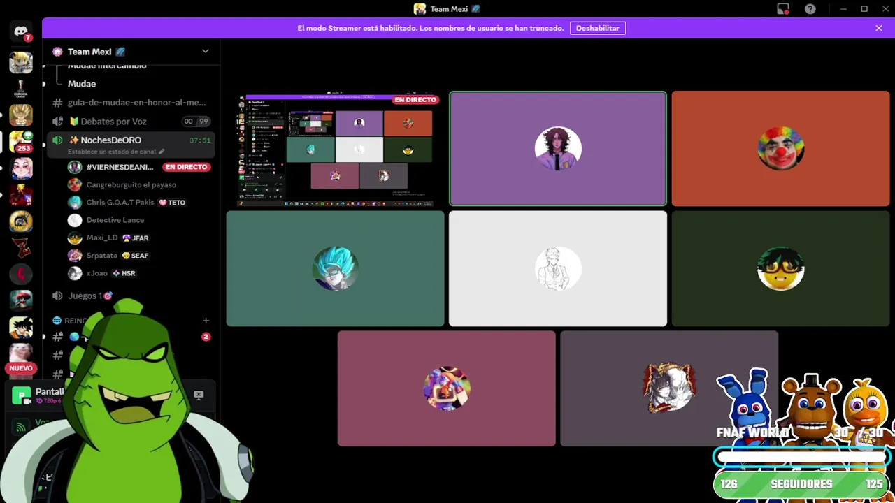Open Discord home direct messages icon
Viewport: 895px width, 503px height.
21,32
